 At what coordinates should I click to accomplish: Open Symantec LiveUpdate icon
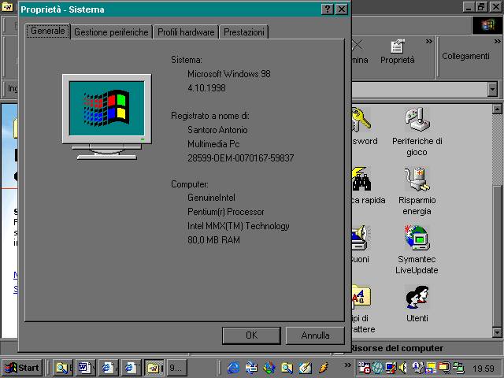(x=417, y=250)
